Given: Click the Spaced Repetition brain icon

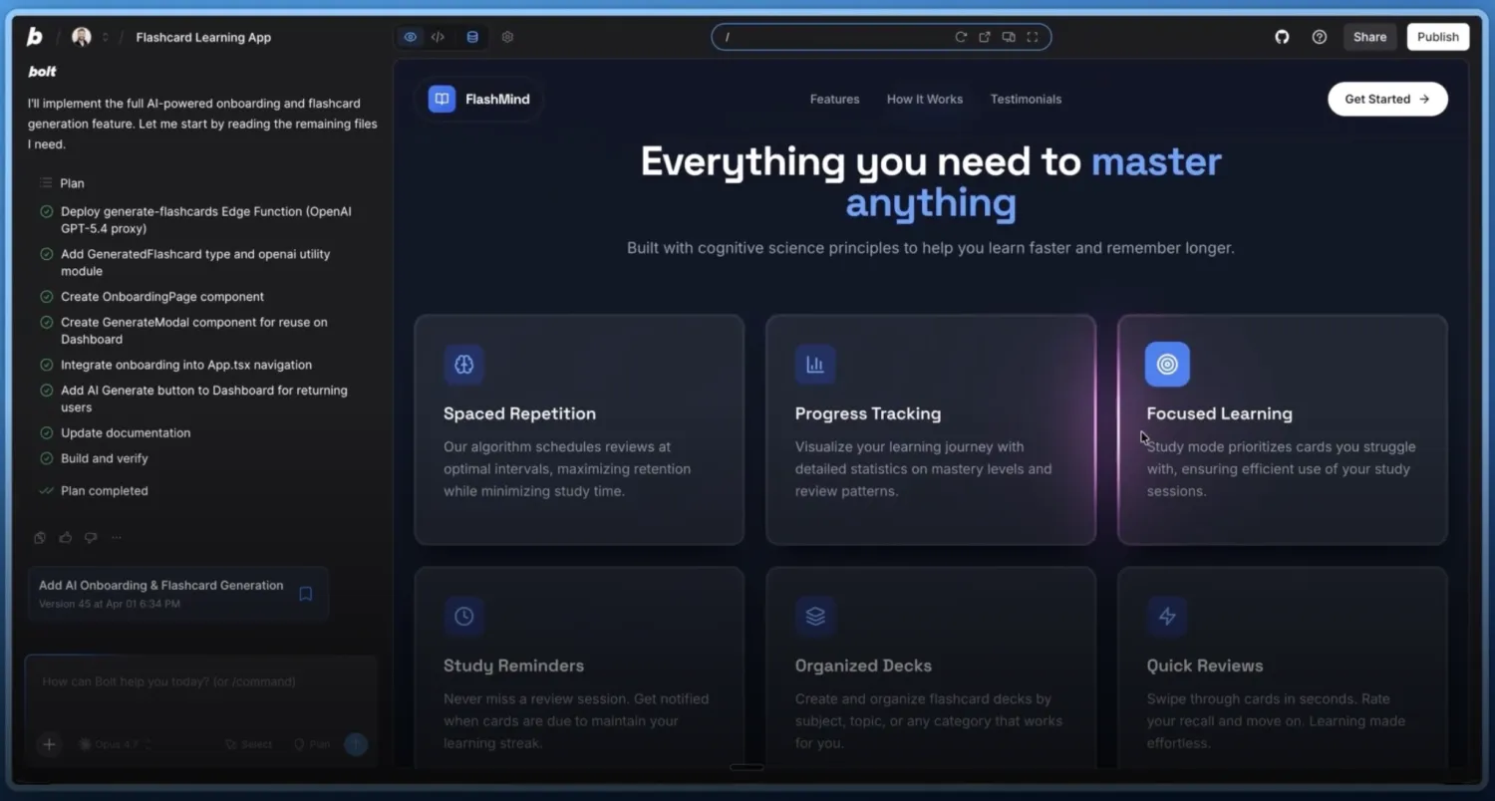Looking at the screenshot, I should [463, 365].
